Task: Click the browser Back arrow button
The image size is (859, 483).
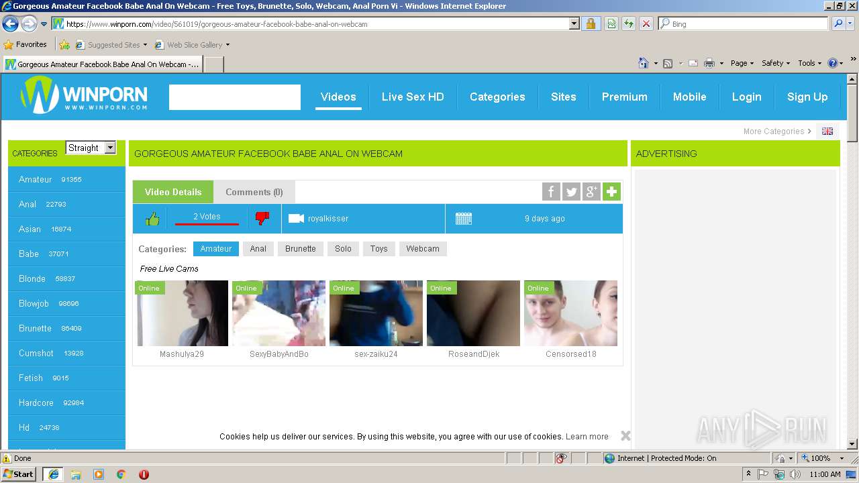Action: [x=10, y=24]
